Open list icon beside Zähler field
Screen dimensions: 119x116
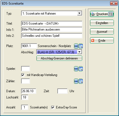click(x=76, y=81)
